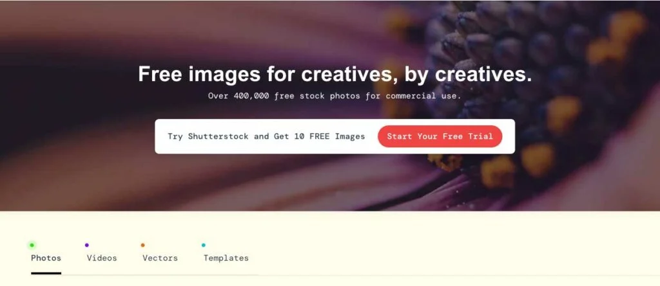Click the purple dot above Videos
Screen dimensions: 660x286
click(87, 245)
